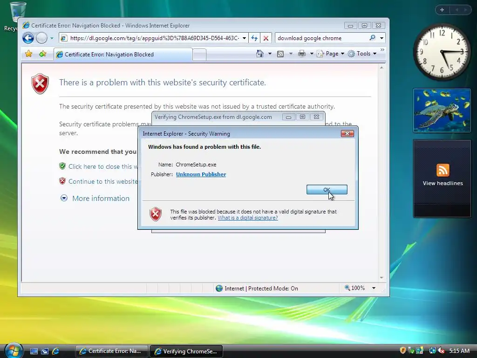The width and height of the screenshot is (477, 358).
Task: Open the Tools menu
Action: pyautogui.click(x=362, y=54)
